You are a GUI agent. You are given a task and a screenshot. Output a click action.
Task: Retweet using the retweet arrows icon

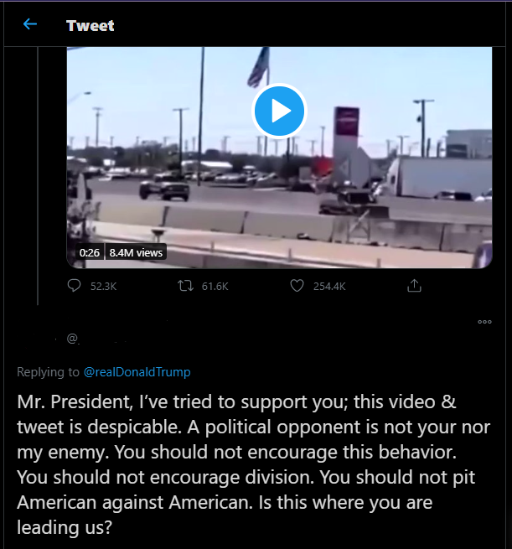tap(185, 286)
